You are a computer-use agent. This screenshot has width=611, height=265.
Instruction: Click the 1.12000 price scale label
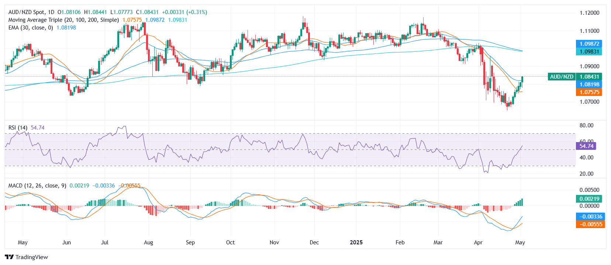click(589, 13)
